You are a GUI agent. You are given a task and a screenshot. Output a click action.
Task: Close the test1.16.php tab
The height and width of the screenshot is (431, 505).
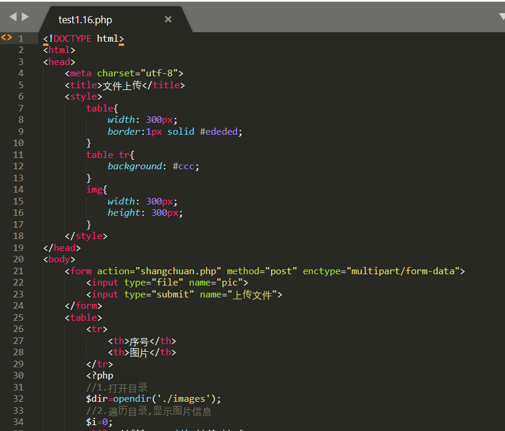(x=168, y=19)
